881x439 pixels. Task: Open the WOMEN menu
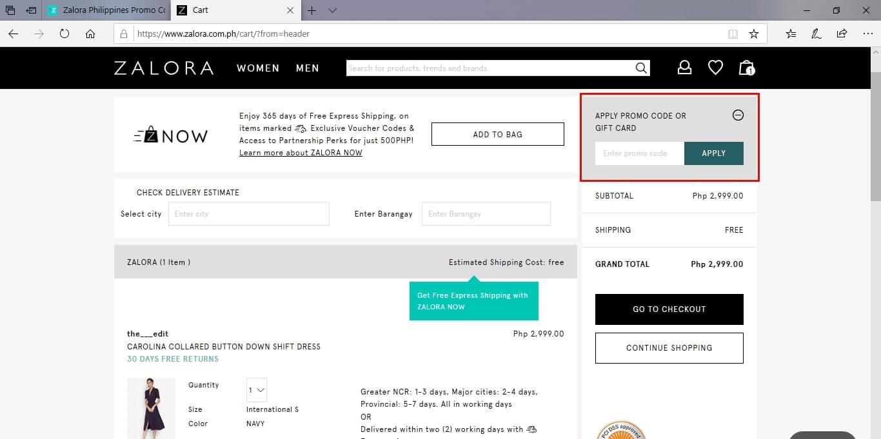pyautogui.click(x=258, y=68)
